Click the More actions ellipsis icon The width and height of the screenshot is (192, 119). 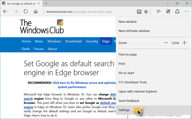point(187,11)
